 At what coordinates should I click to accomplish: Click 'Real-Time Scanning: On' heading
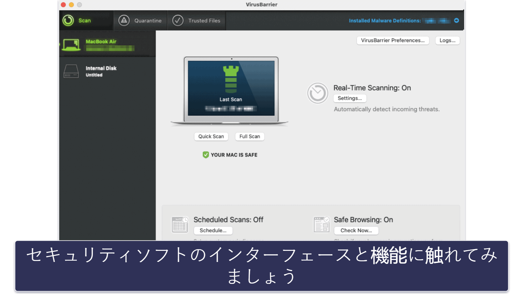(x=372, y=88)
